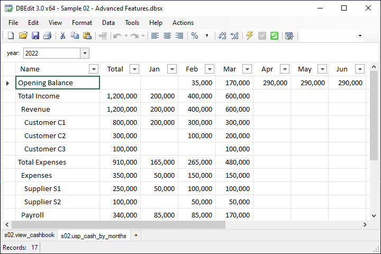Open the Edit menu
The width and height of the screenshot is (381, 254).
click(33, 23)
